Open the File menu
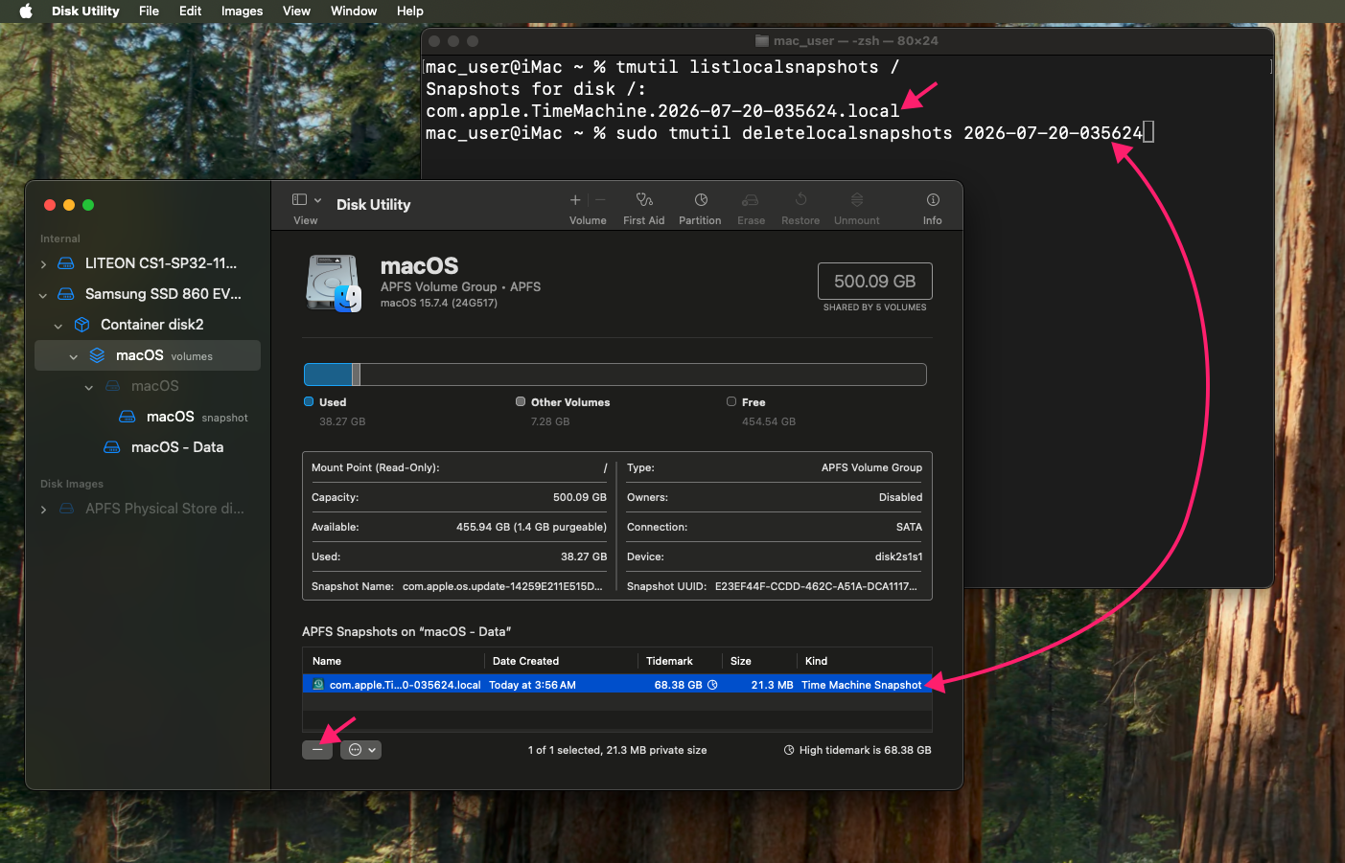 [149, 11]
